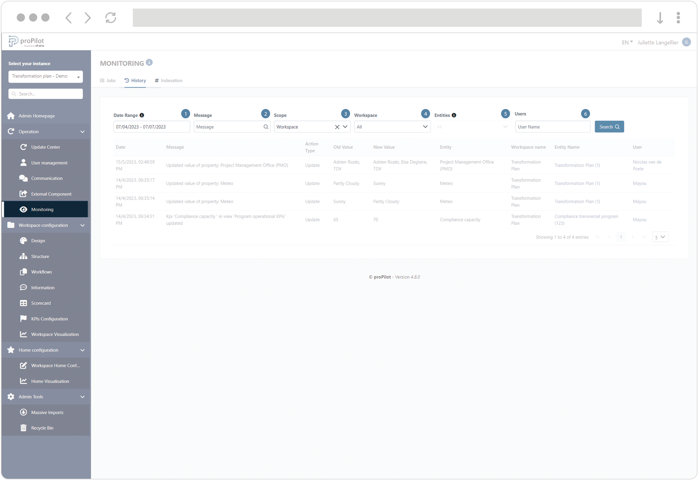This screenshot has height=481, width=699.
Task: Switch to the Jobs tab
Action: coord(108,80)
